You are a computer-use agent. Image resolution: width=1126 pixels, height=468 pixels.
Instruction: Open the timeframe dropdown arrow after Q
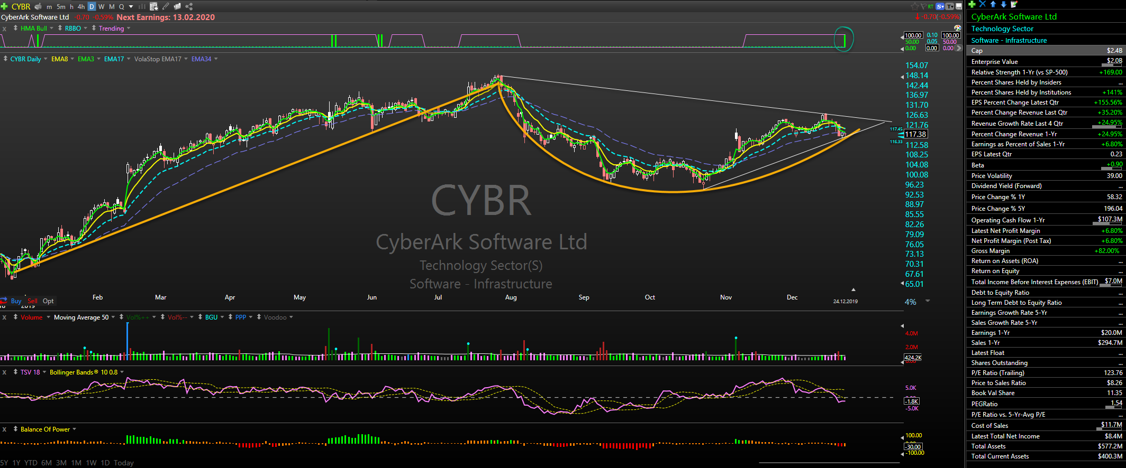(x=131, y=7)
